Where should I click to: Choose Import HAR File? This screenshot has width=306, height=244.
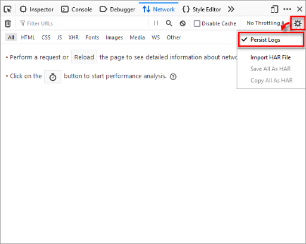click(270, 57)
